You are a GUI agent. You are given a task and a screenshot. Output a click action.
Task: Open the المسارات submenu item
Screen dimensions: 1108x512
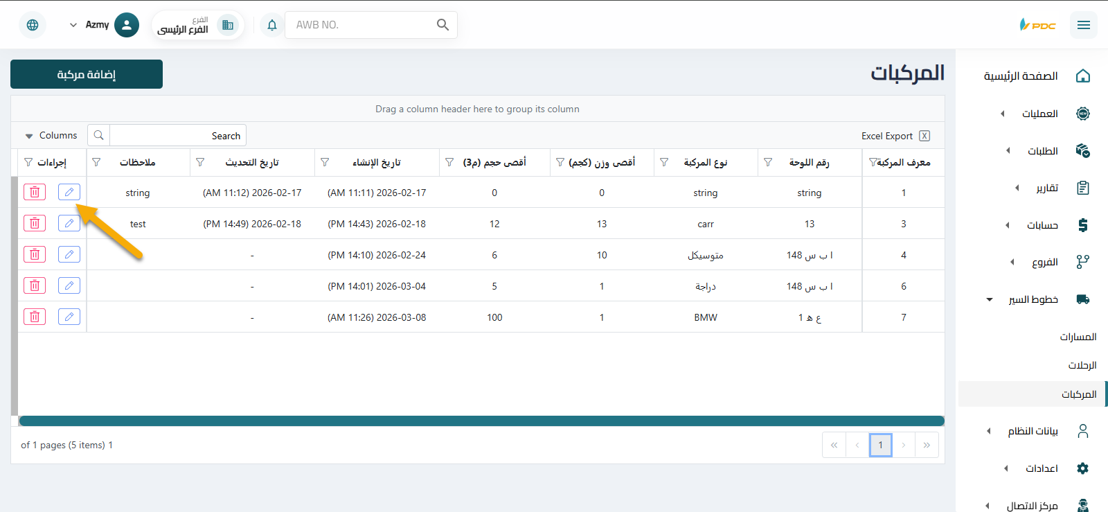point(1078,337)
